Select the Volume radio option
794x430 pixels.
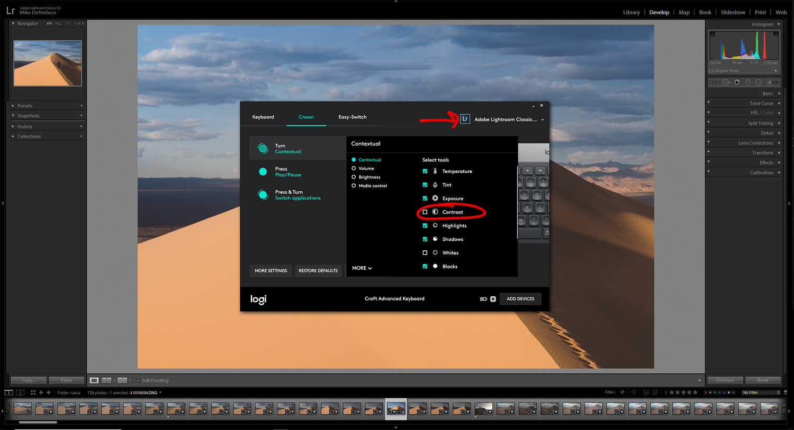(354, 169)
